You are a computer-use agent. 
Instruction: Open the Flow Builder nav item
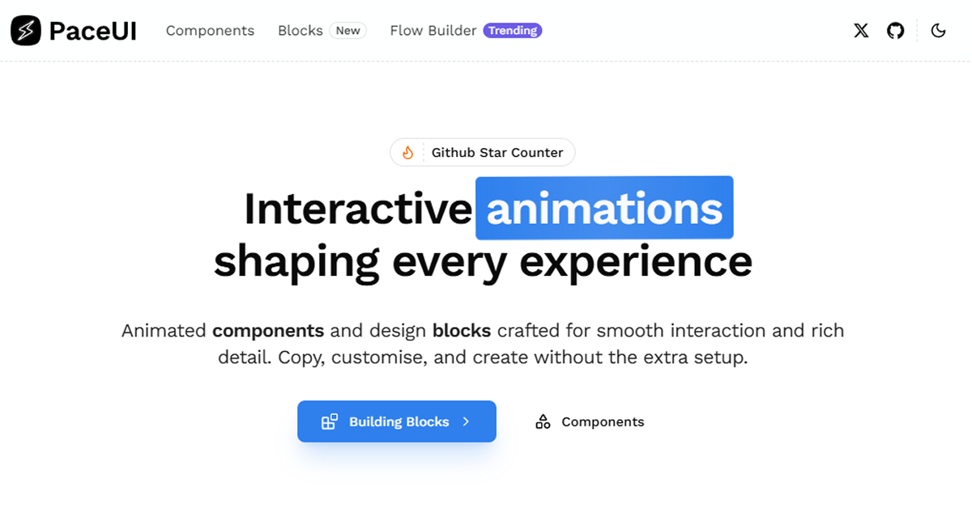pos(433,31)
